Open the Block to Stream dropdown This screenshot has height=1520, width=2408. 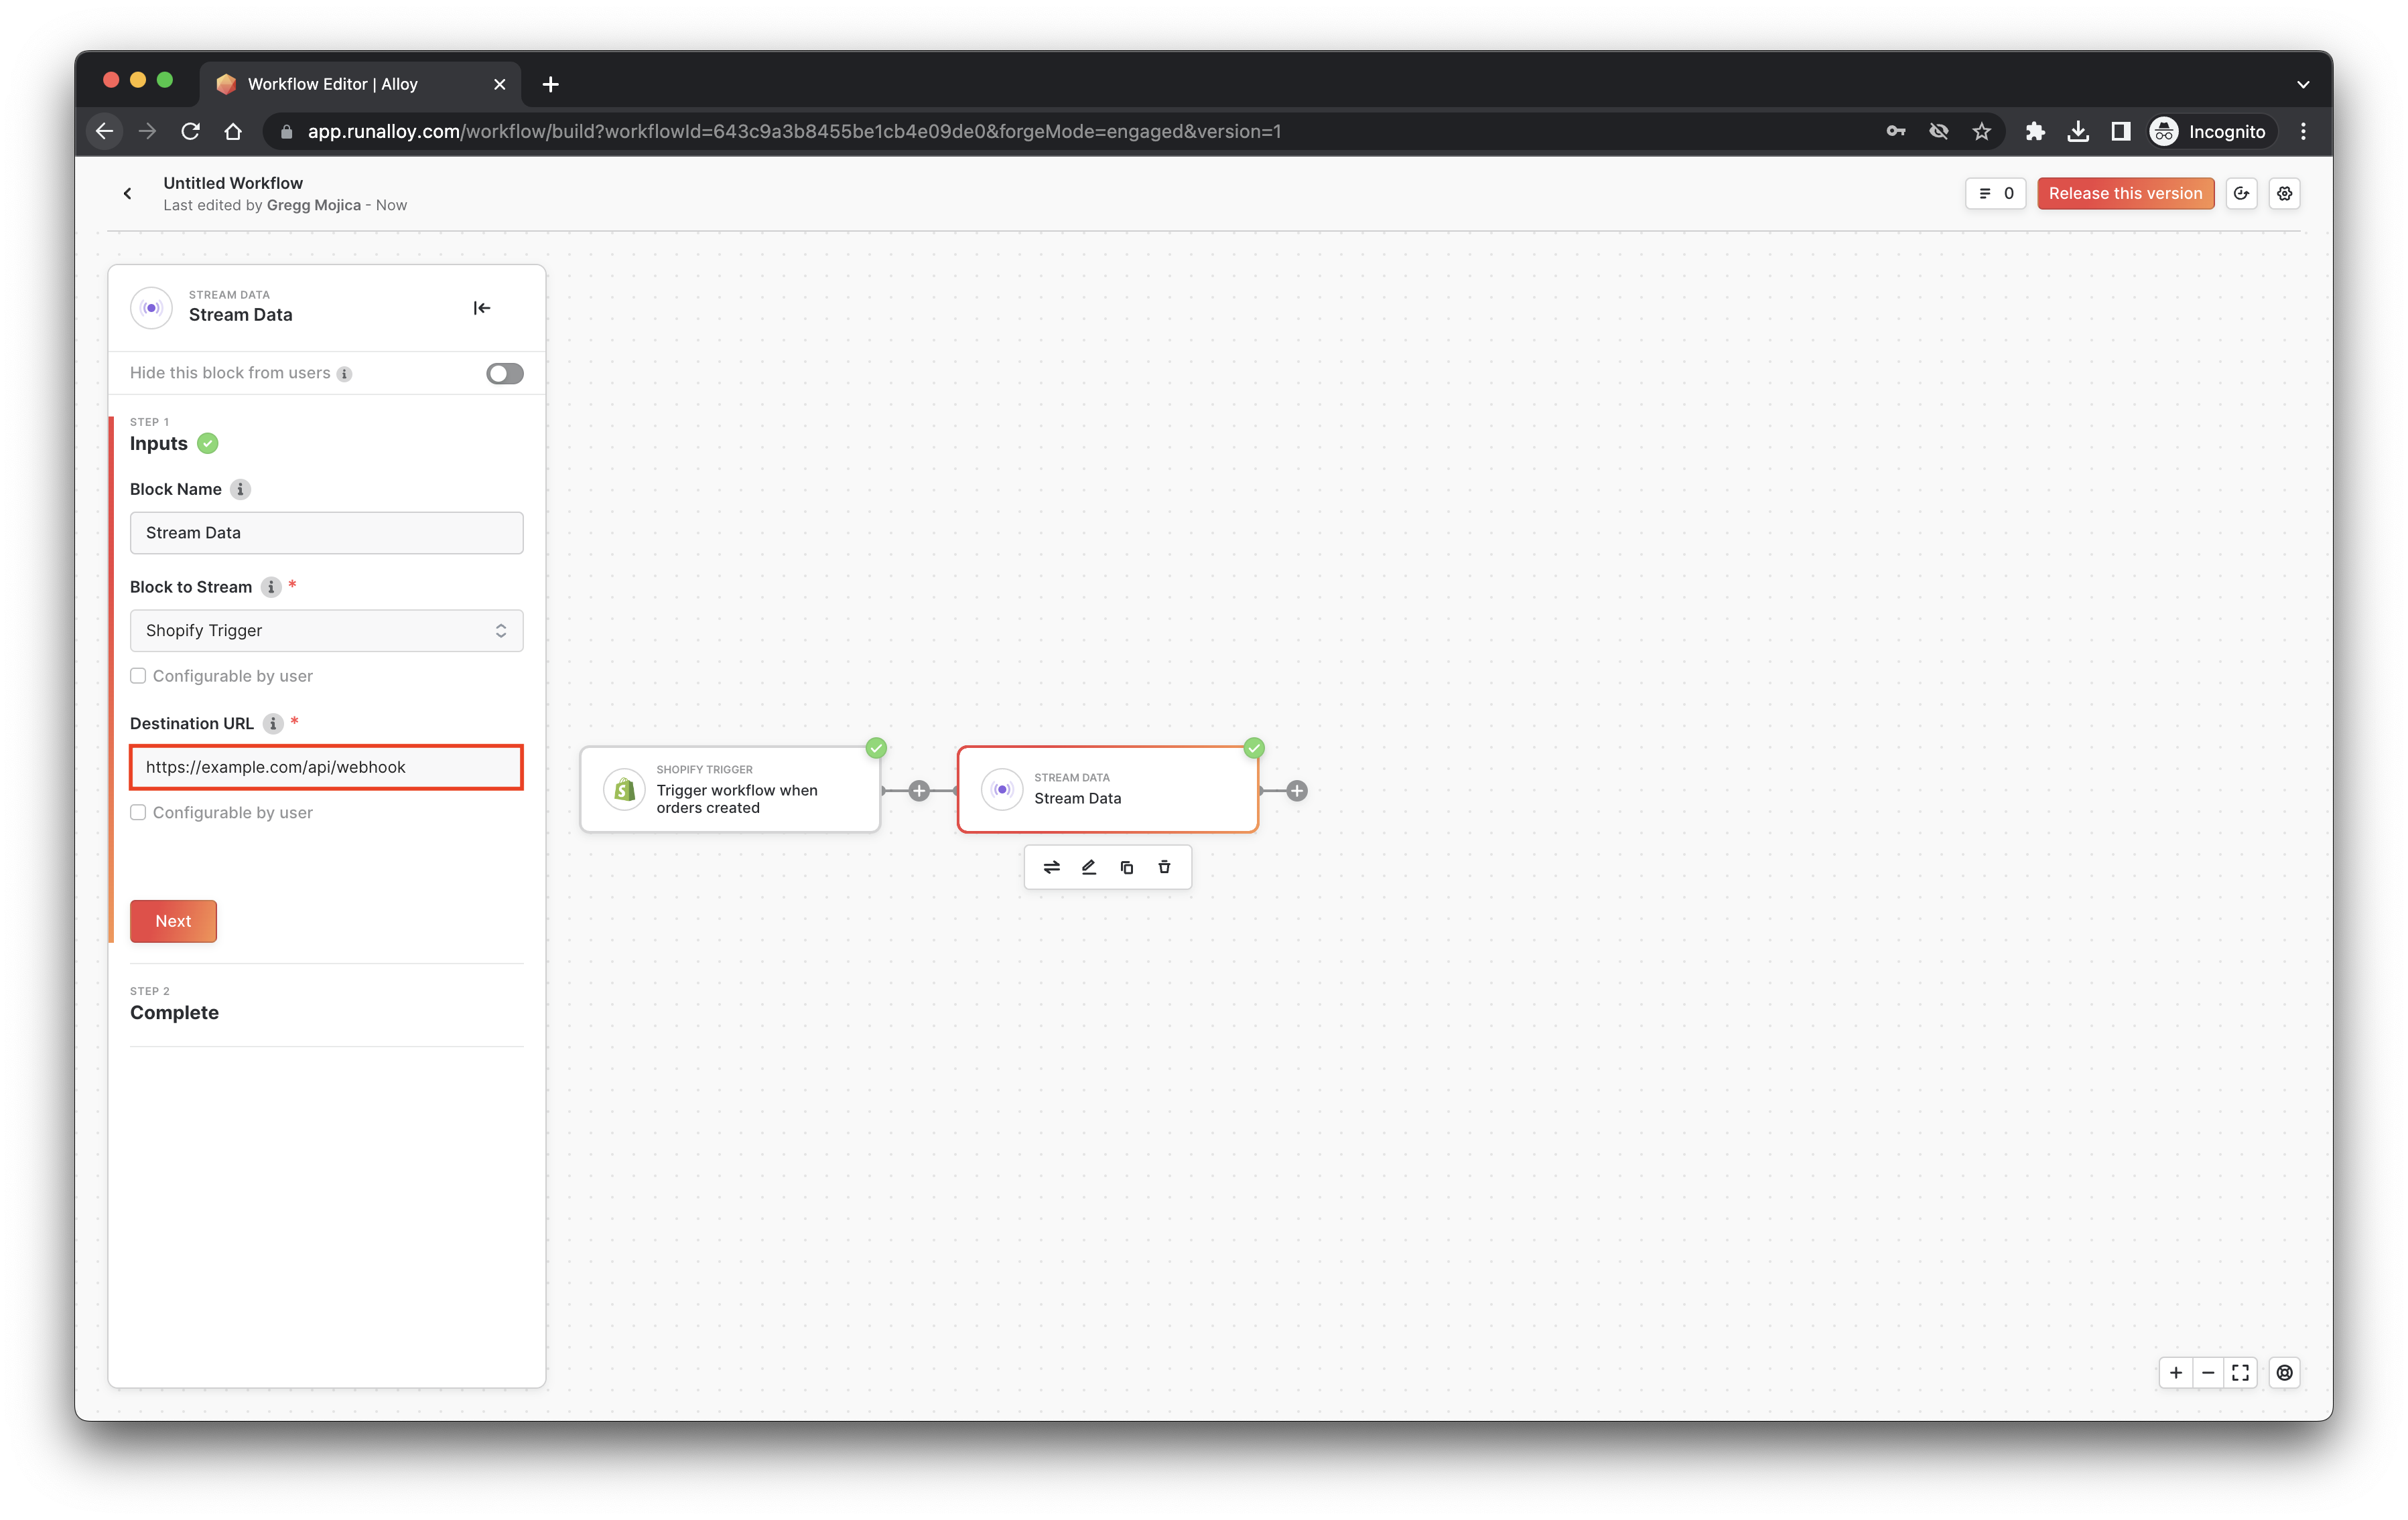pos(326,631)
